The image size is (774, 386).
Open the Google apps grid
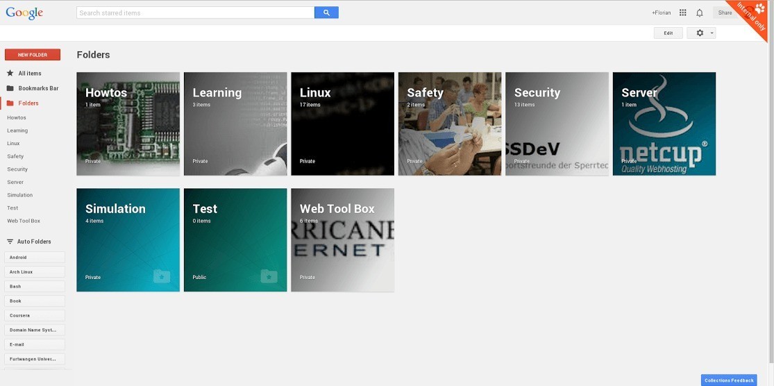pos(683,12)
